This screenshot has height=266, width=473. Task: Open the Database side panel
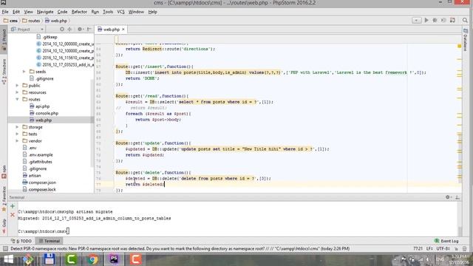465,40
